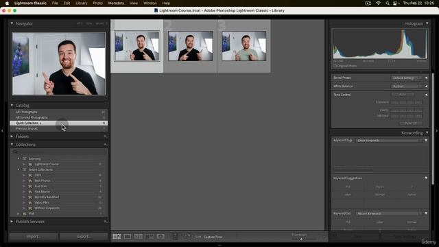This screenshot has width=439, height=247.
Task: Enable Original Photo checkbox under histogram
Action: [x=335, y=66]
